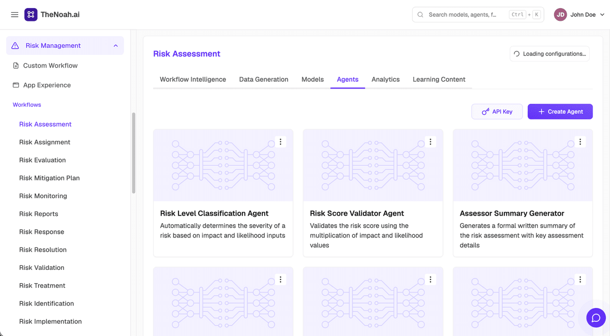Click the App Experience window icon
The width and height of the screenshot is (610, 336).
[16, 85]
